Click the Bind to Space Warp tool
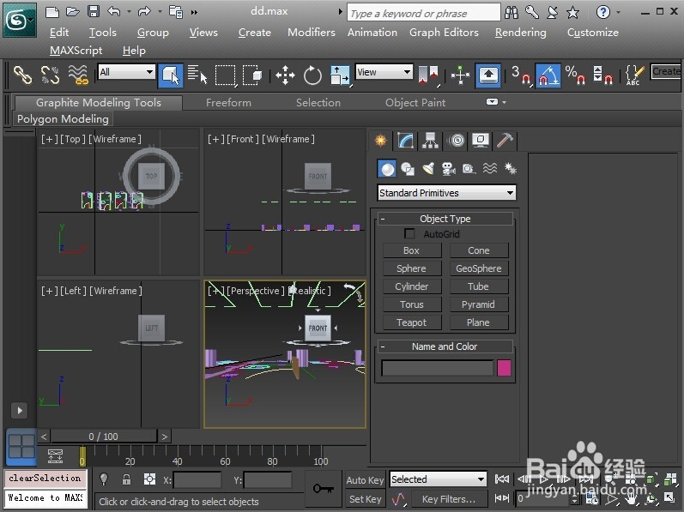Screen dimensions: 684x512 coord(78,75)
